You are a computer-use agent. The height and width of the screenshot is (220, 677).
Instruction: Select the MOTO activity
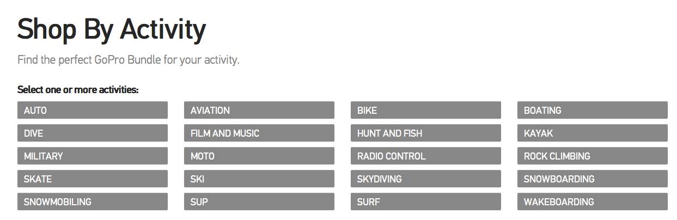(x=259, y=156)
